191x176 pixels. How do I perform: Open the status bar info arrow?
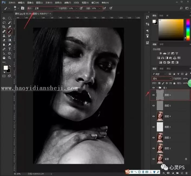[x=51, y=174]
